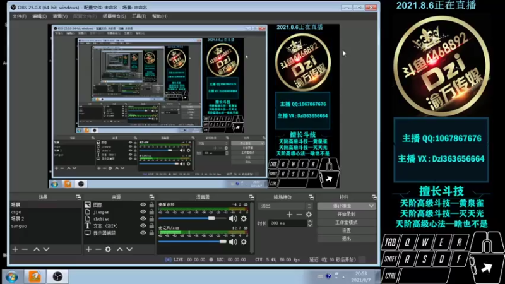The height and width of the screenshot is (284, 505).
Task: Select the sanguo scene
Action: [x=45, y=226]
